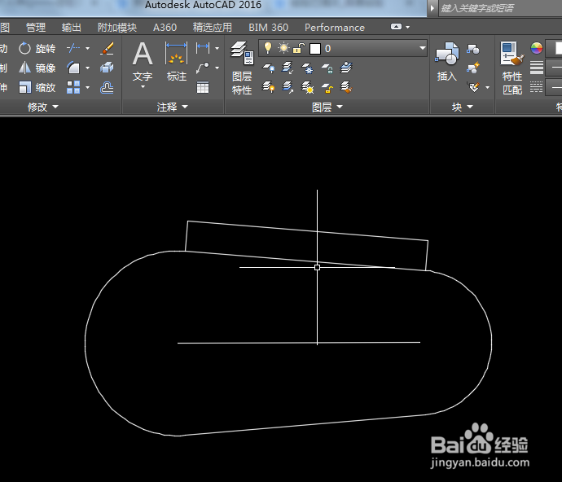Click the Offset tool icon
This screenshot has height=482, width=562.
coord(107,87)
